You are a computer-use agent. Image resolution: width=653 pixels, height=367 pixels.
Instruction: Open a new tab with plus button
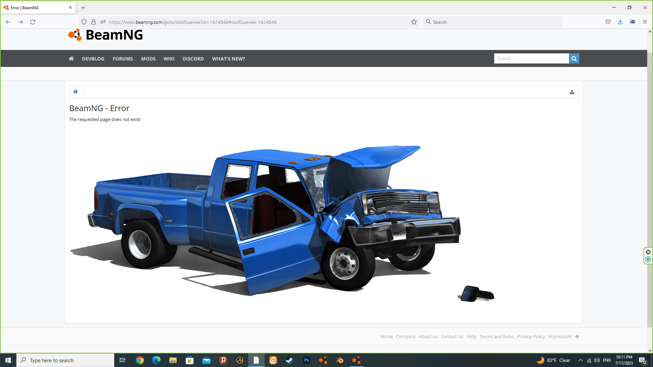(83, 7)
